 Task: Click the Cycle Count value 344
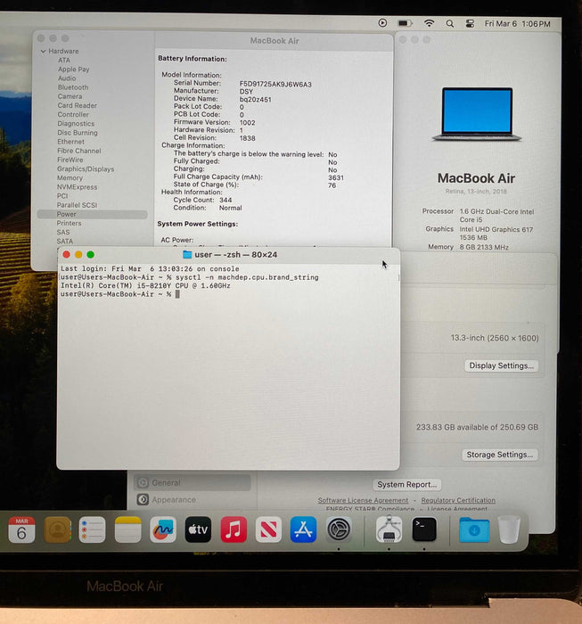click(x=225, y=201)
